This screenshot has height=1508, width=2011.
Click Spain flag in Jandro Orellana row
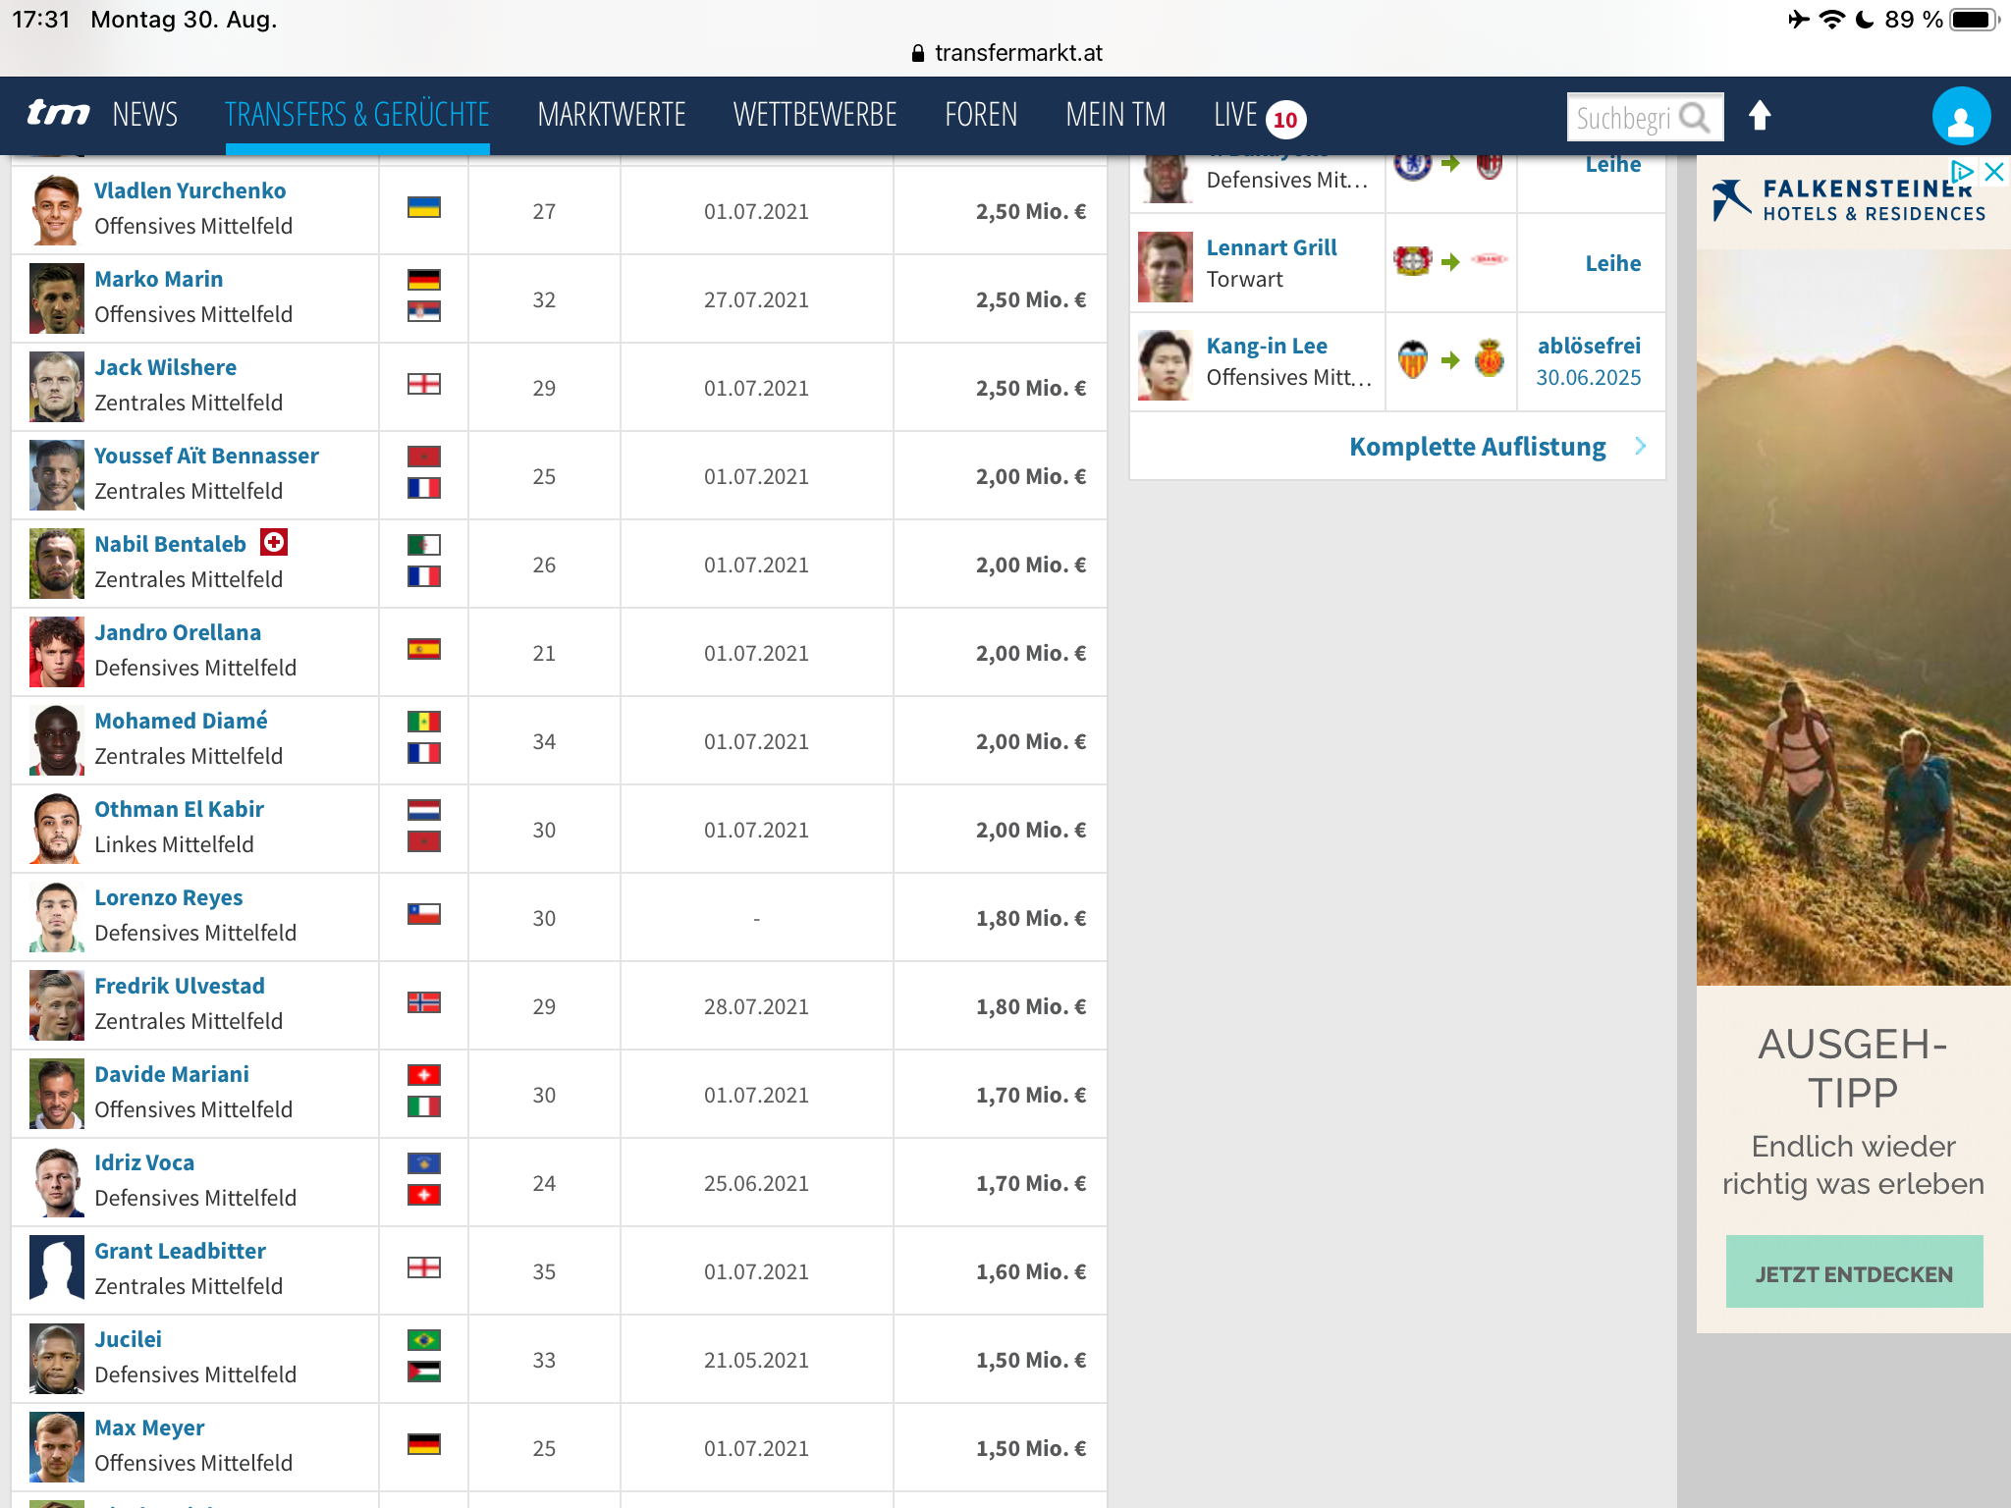click(424, 649)
